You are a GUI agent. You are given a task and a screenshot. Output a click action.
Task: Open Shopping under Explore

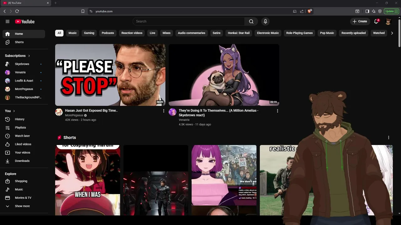(x=24, y=181)
